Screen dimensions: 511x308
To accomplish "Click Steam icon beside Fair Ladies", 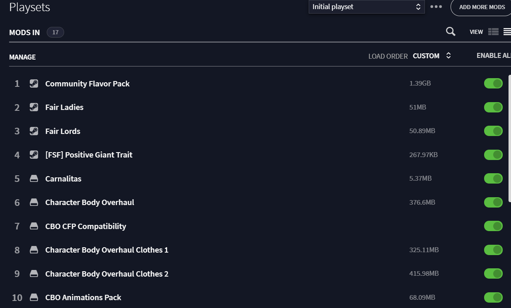I will pos(34,107).
